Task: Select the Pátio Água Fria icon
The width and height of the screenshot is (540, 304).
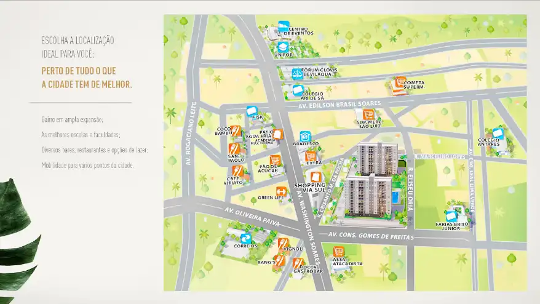Action: (277, 134)
